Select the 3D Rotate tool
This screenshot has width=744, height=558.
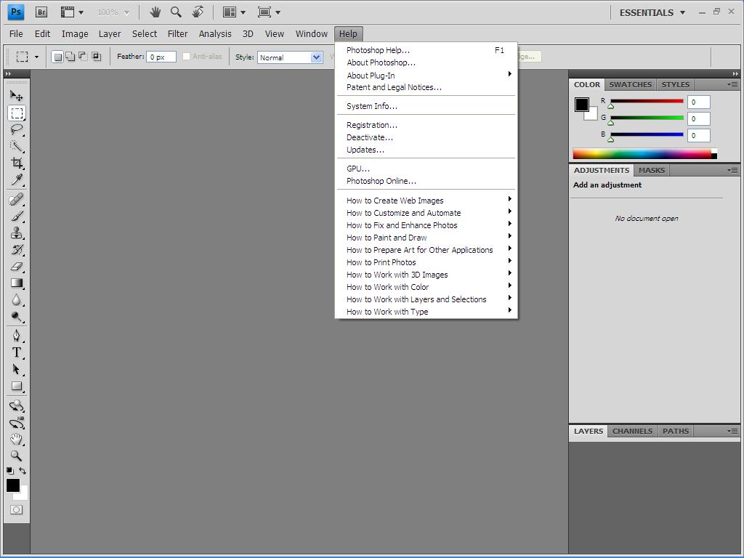[x=17, y=405]
